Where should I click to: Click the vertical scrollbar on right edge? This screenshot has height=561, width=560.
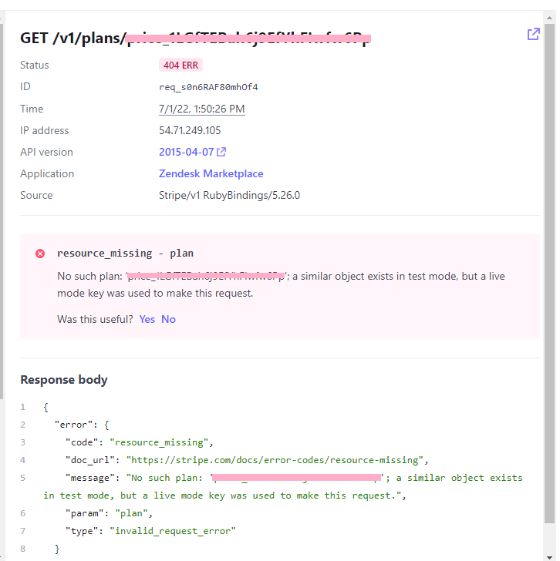[550, 231]
